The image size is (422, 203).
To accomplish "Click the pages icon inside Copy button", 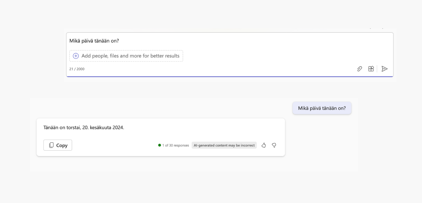I will coord(51,145).
